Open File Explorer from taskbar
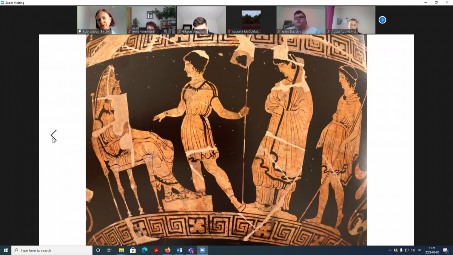The width and height of the screenshot is (453, 255). click(x=121, y=250)
